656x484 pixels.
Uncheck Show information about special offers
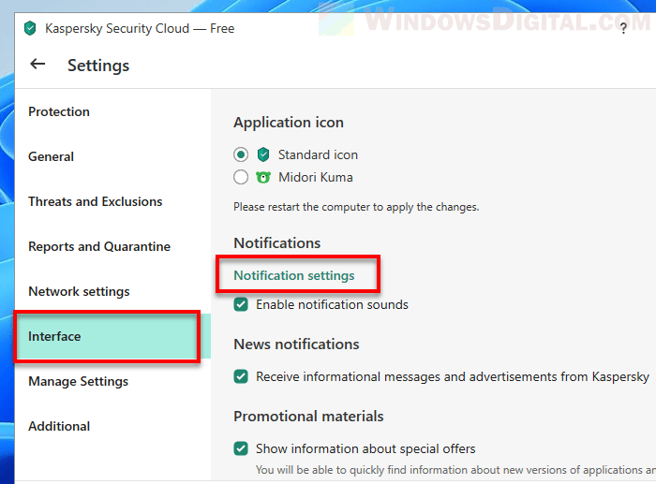pos(241,448)
